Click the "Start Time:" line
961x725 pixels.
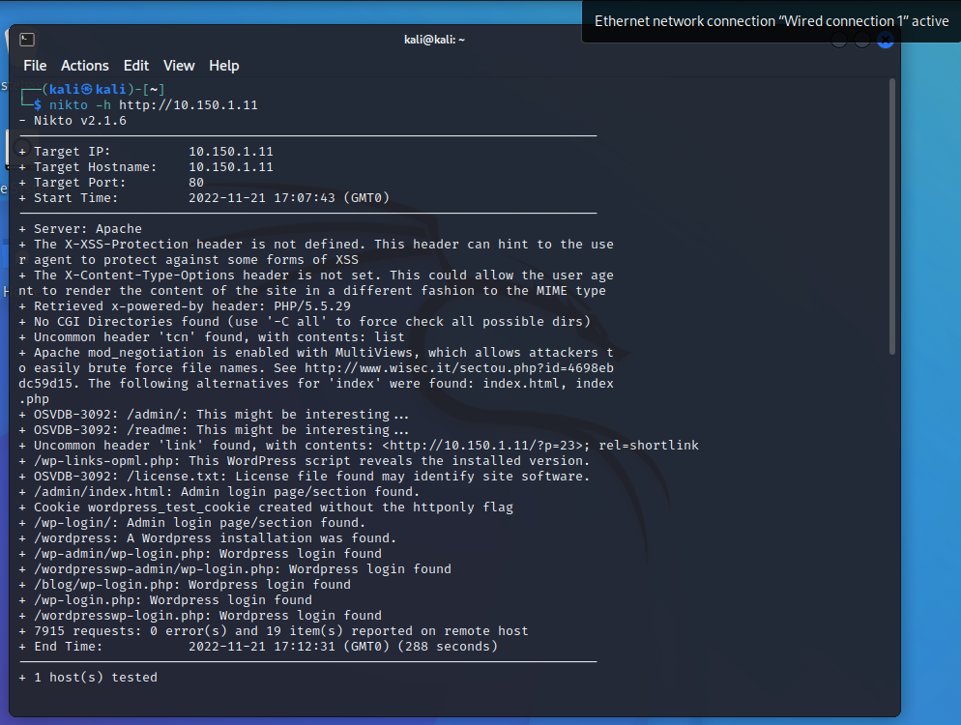pos(204,198)
